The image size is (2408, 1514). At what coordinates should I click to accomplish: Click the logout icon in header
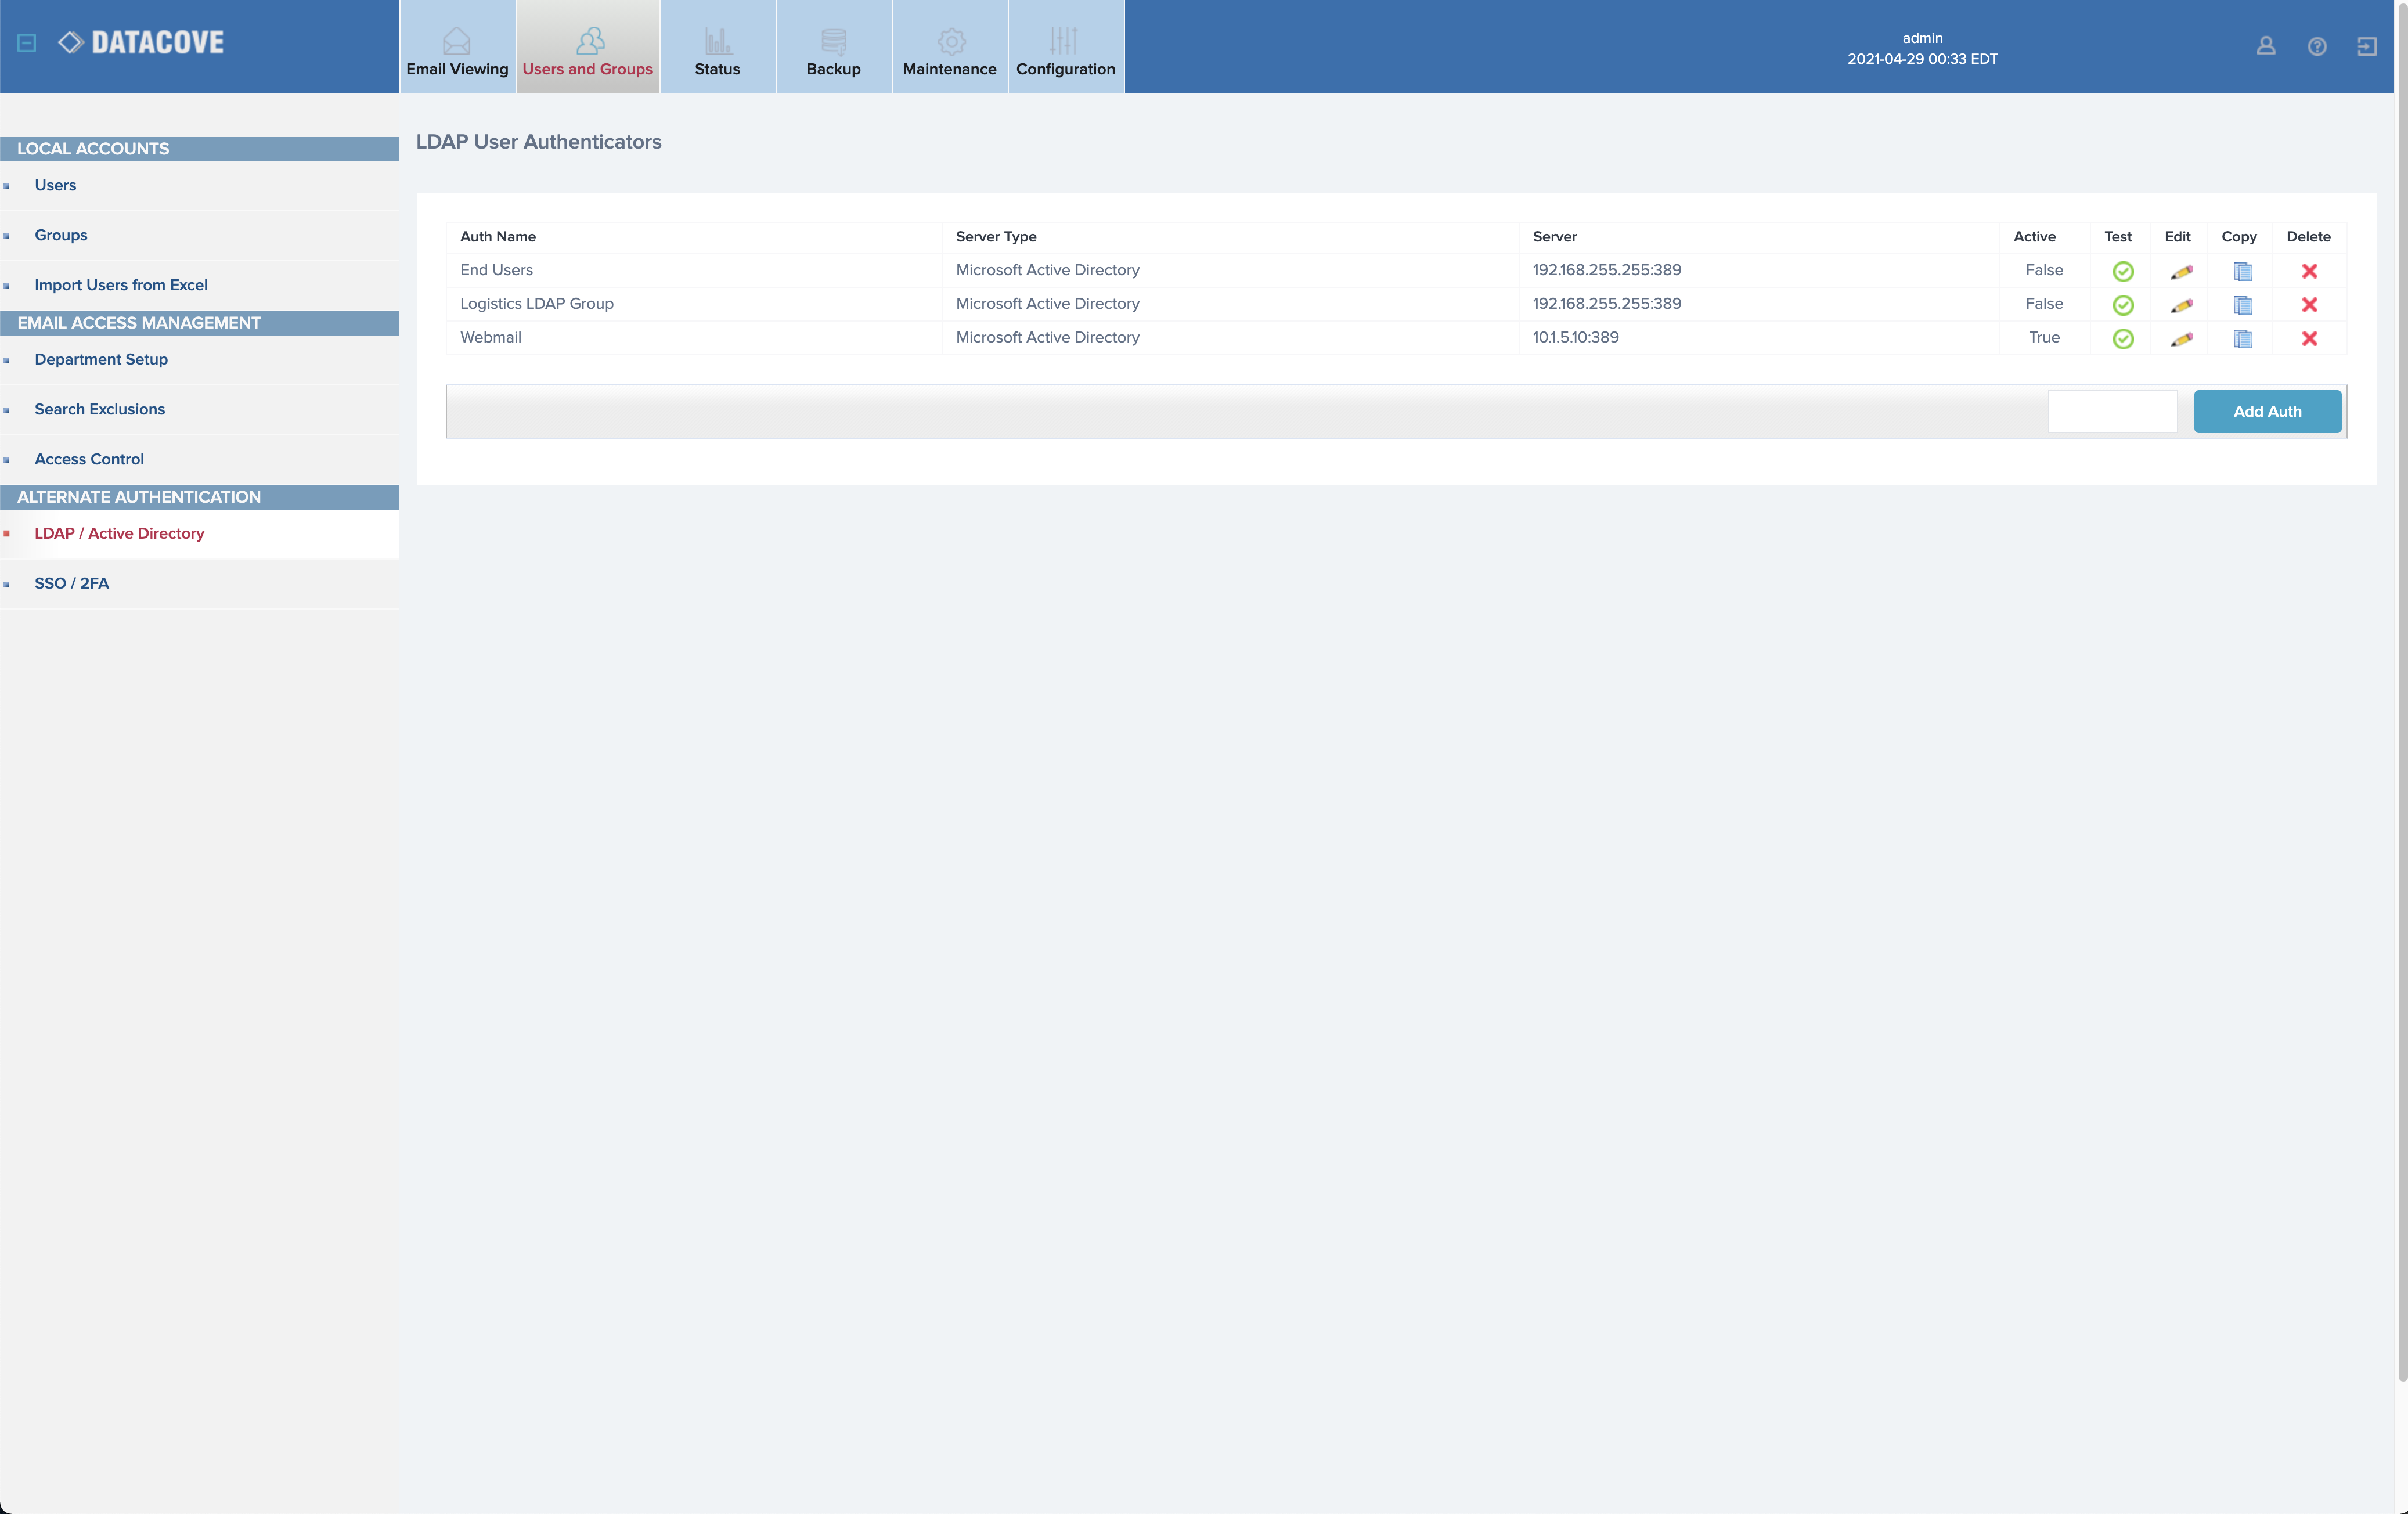pos(2367,46)
